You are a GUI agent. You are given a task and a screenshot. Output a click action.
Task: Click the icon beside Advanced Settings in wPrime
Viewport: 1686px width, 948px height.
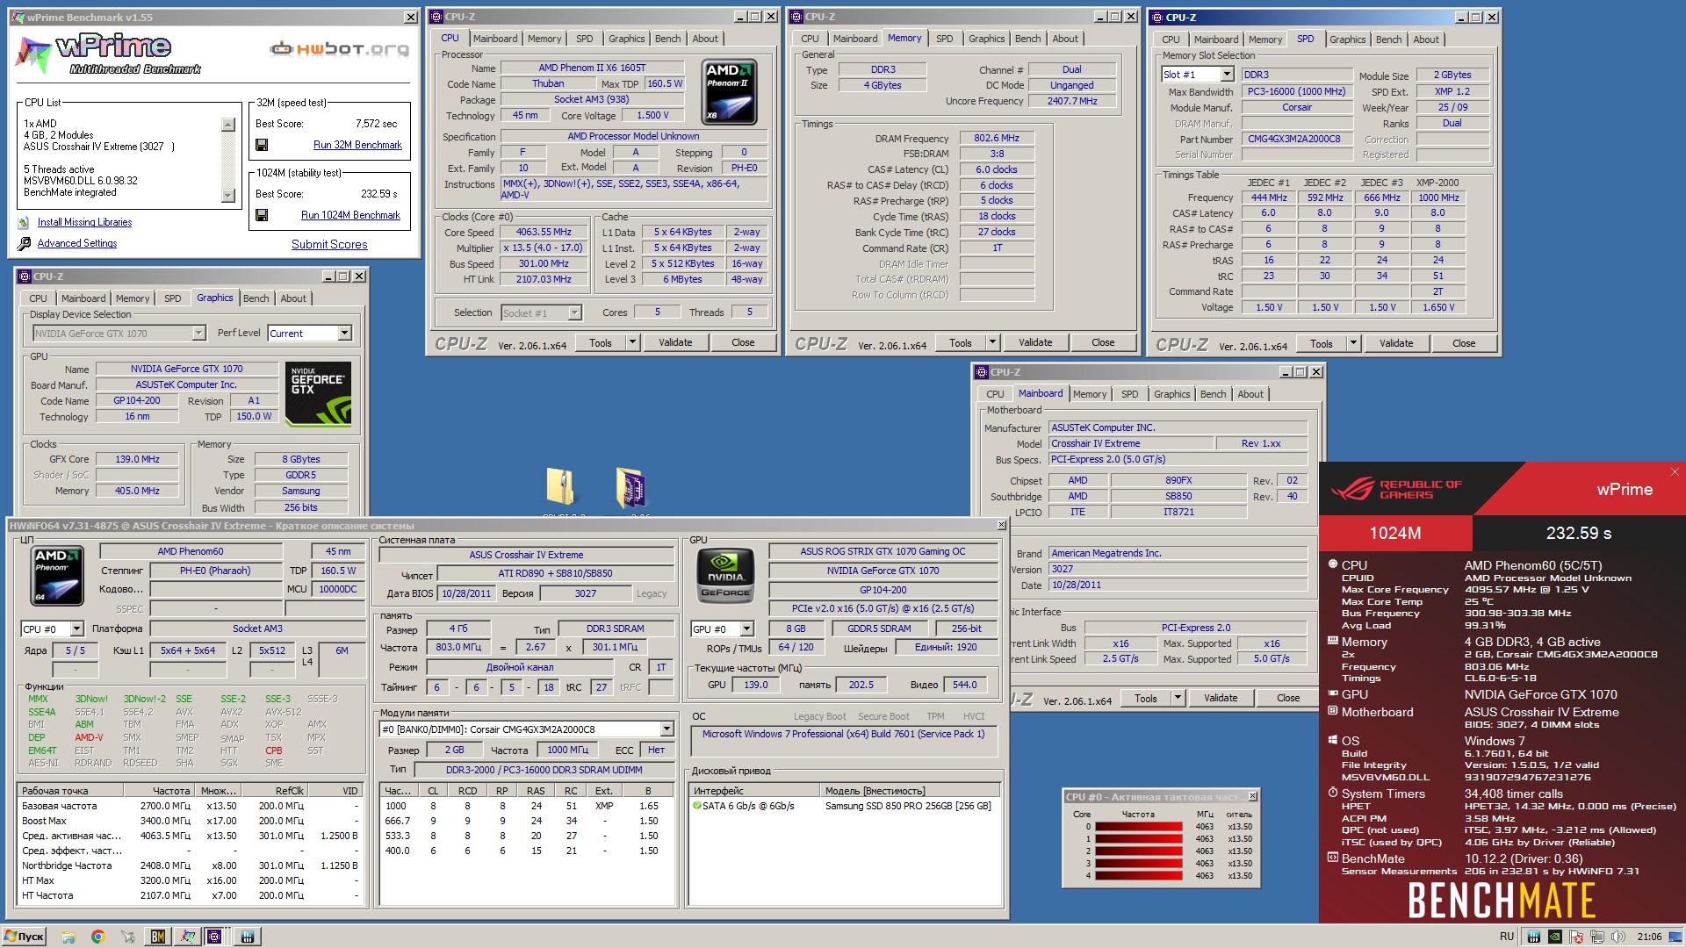click(24, 243)
